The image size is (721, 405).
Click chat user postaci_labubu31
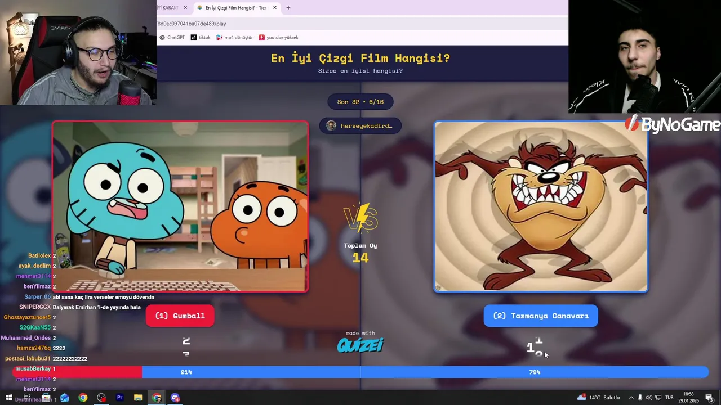28,358
